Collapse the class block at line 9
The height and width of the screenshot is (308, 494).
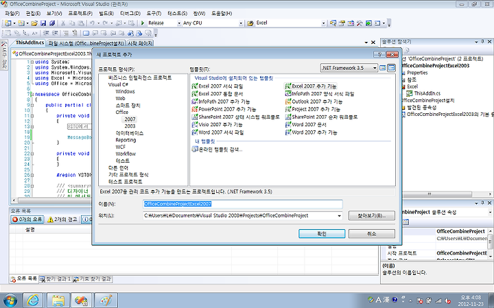[32, 105]
